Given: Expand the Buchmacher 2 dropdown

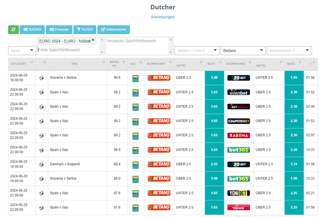Looking at the screenshot, I should pos(289,51).
